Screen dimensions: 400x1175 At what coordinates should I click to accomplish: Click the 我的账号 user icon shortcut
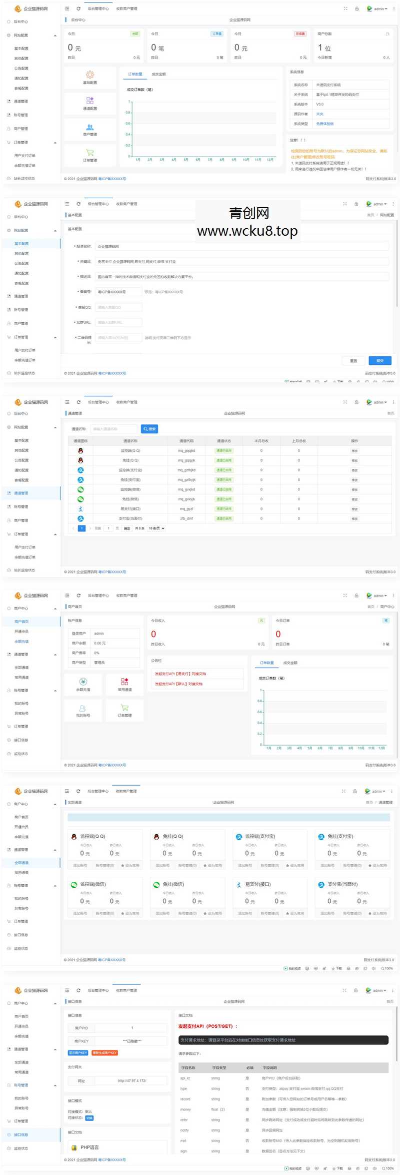click(83, 708)
